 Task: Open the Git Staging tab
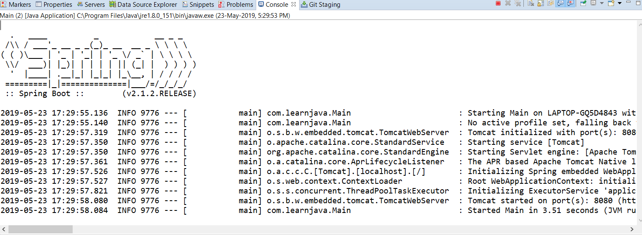(321, 5)
